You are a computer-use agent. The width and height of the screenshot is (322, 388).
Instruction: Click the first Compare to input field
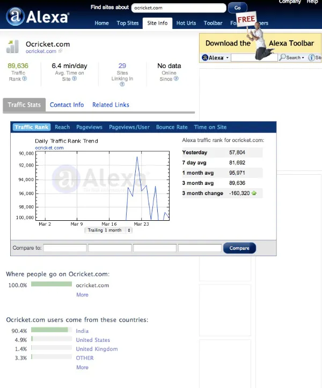tap(65, 248)
